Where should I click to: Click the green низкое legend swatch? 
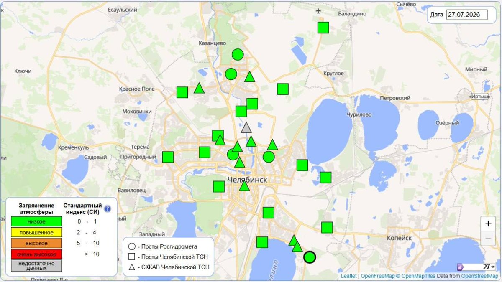point(36,221)
